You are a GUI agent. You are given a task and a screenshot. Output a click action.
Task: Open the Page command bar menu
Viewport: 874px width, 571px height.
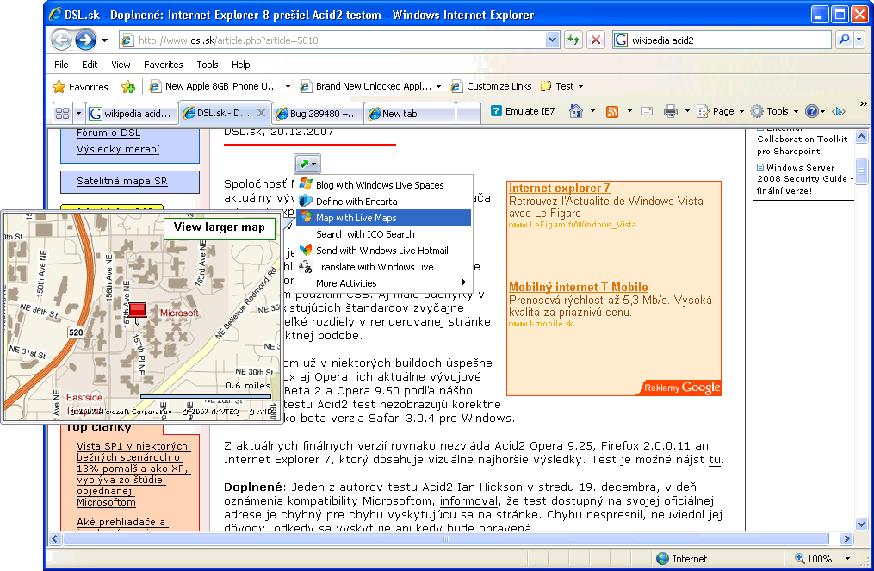721,111
